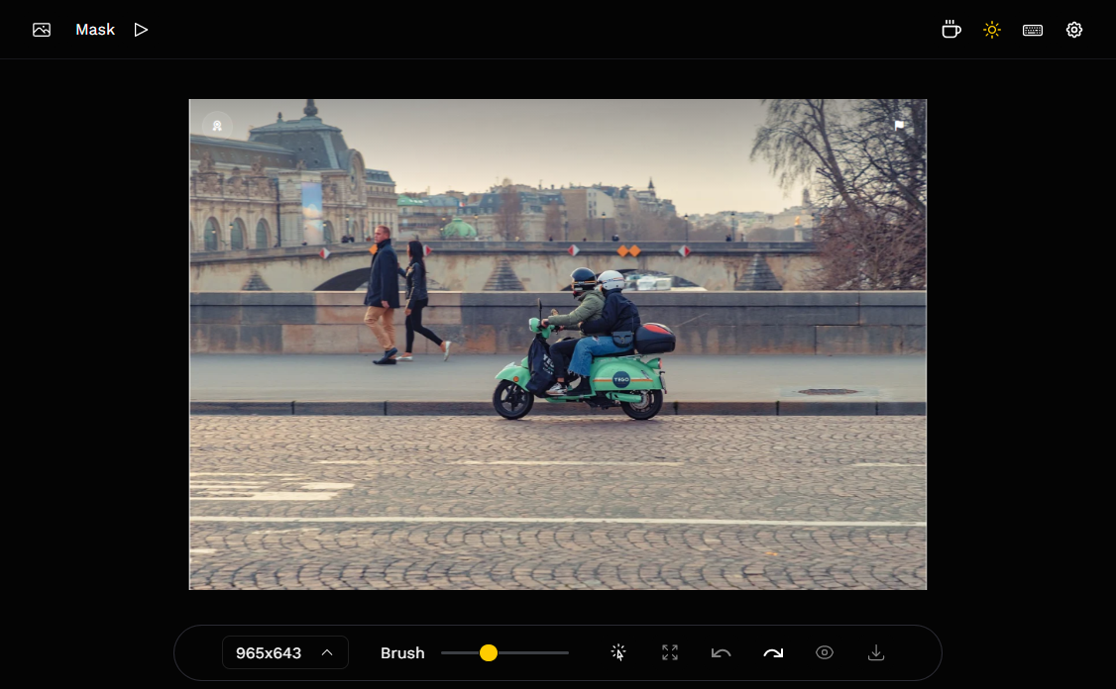Click the badge icon on image corner
Screen dimensions: 1116x689
[x=217, y=126]
